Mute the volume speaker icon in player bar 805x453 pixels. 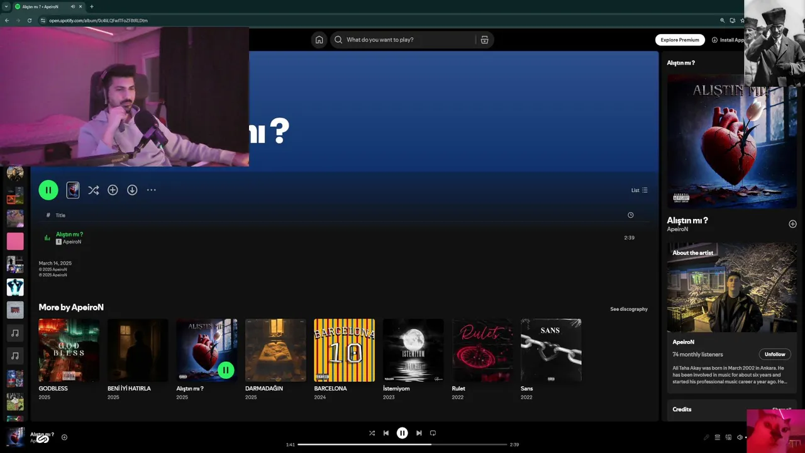(740, 437)
